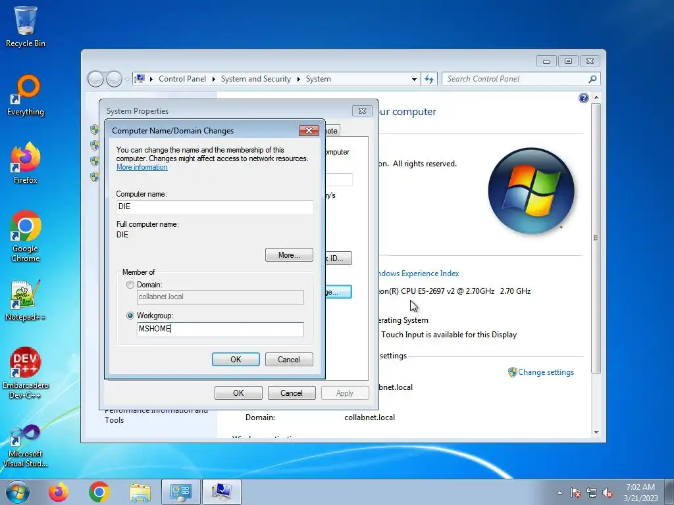Click the Control Panel breadcrumb
The image size is (674, 505).
pos(182,79)
